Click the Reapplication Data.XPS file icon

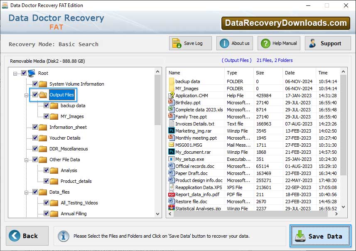point(172,187)
